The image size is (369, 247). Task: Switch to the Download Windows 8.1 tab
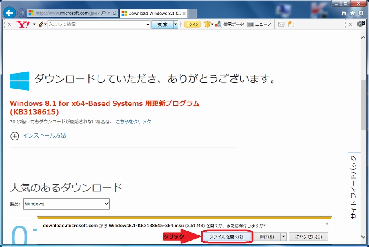[x=154, y=14]
